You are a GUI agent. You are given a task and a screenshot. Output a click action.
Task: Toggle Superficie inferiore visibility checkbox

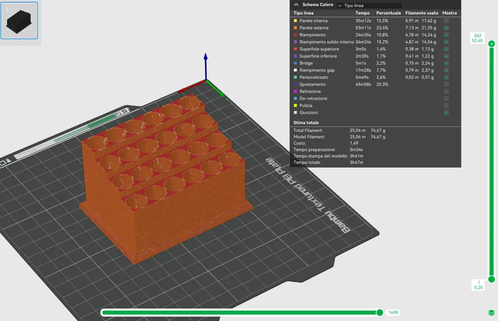(446, 56)
